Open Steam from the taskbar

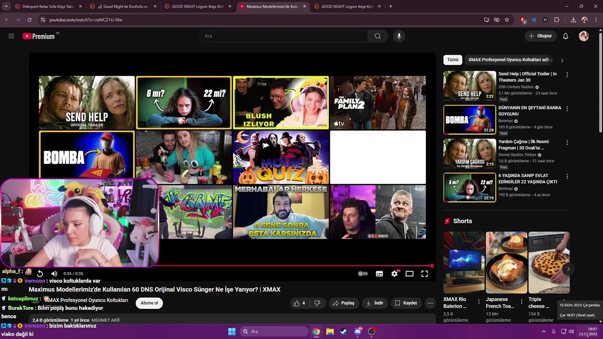point(344,331)
